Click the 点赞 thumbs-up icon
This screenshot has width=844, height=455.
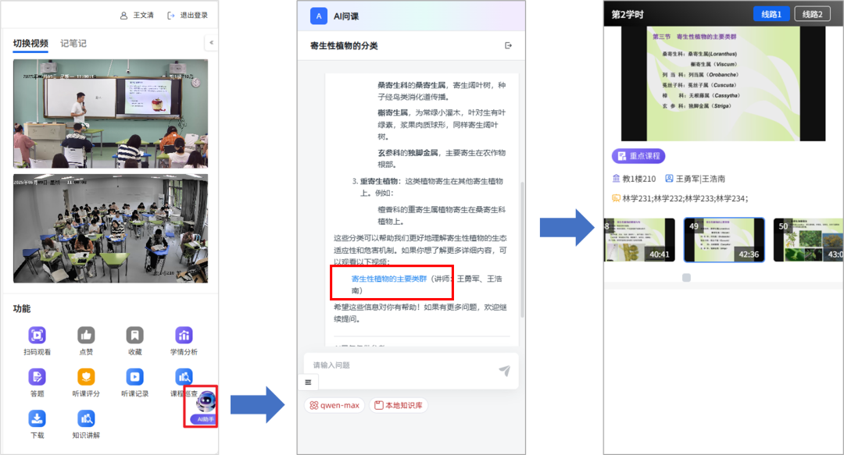(x=86, y=336)
